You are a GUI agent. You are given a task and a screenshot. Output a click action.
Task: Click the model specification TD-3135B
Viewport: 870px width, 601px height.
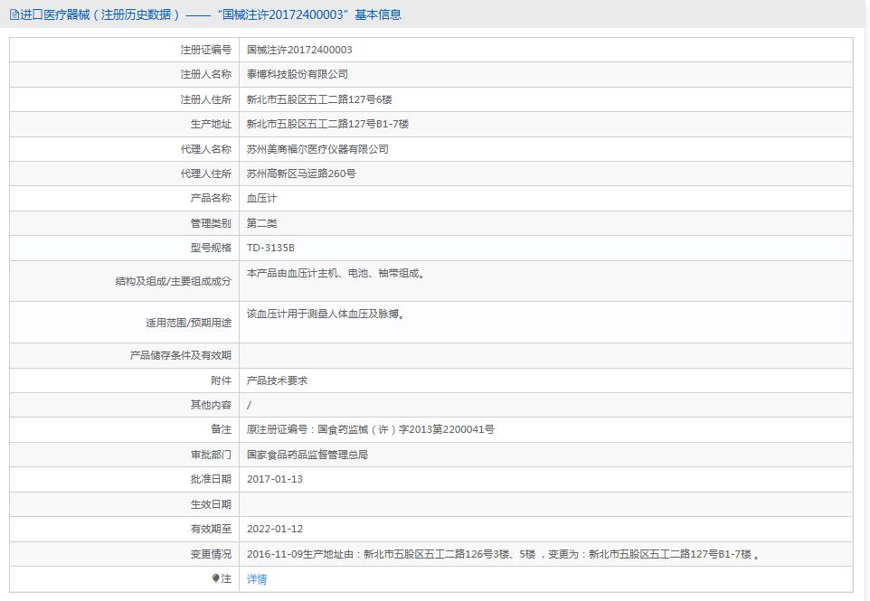point(270,248)
